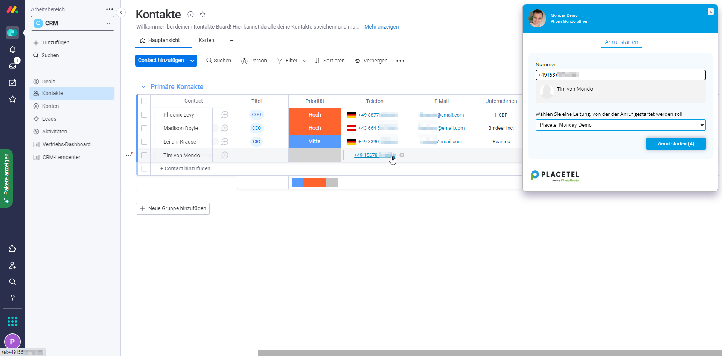Clear the phone number in Tim's row
Viewport: 722px width, 356px height.
tap(402, 155)
